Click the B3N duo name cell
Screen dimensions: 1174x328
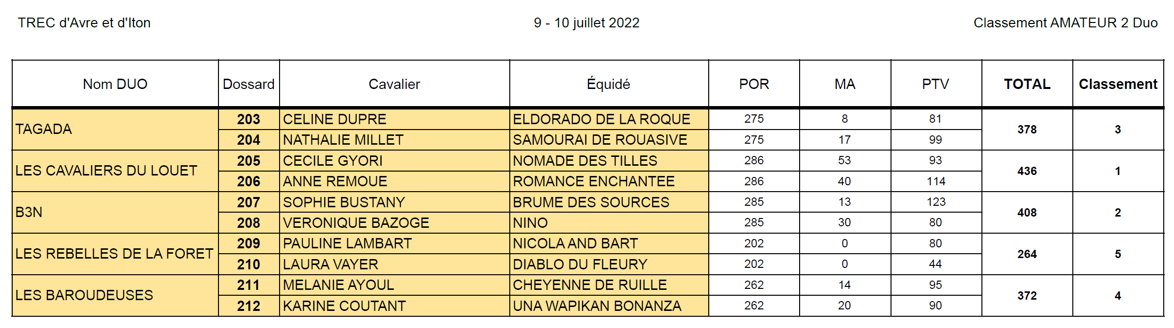click(115, 212)
